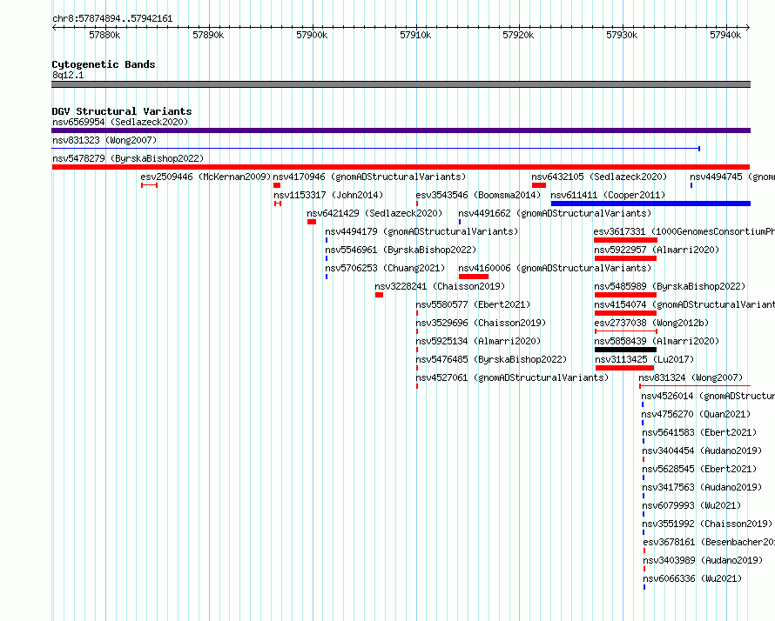Click the 57900k ruler tick label
This screenshot has height=621, width=775.
click(312, 35)
